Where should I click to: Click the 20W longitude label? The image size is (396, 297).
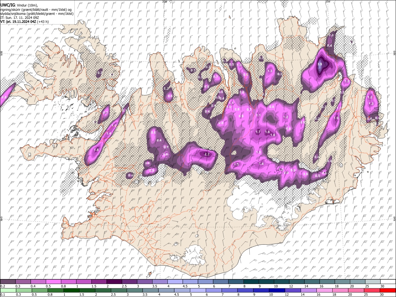pos(165,2)
